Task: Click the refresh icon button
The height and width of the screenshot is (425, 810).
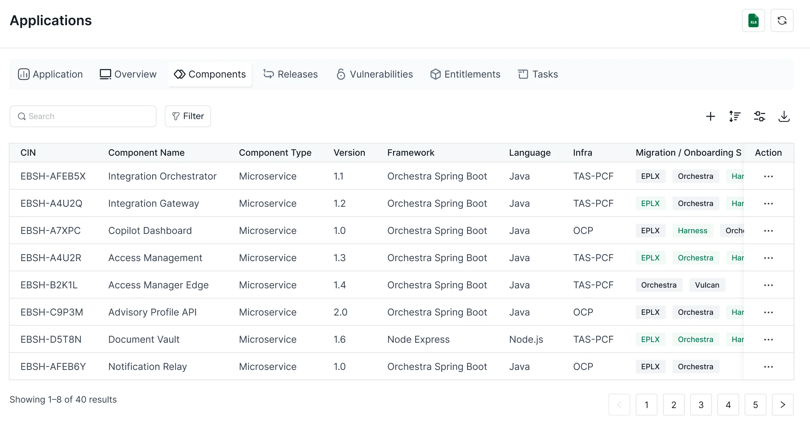Action: point(782,20)
